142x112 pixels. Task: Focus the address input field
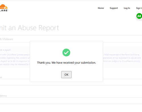click(71, 101)
